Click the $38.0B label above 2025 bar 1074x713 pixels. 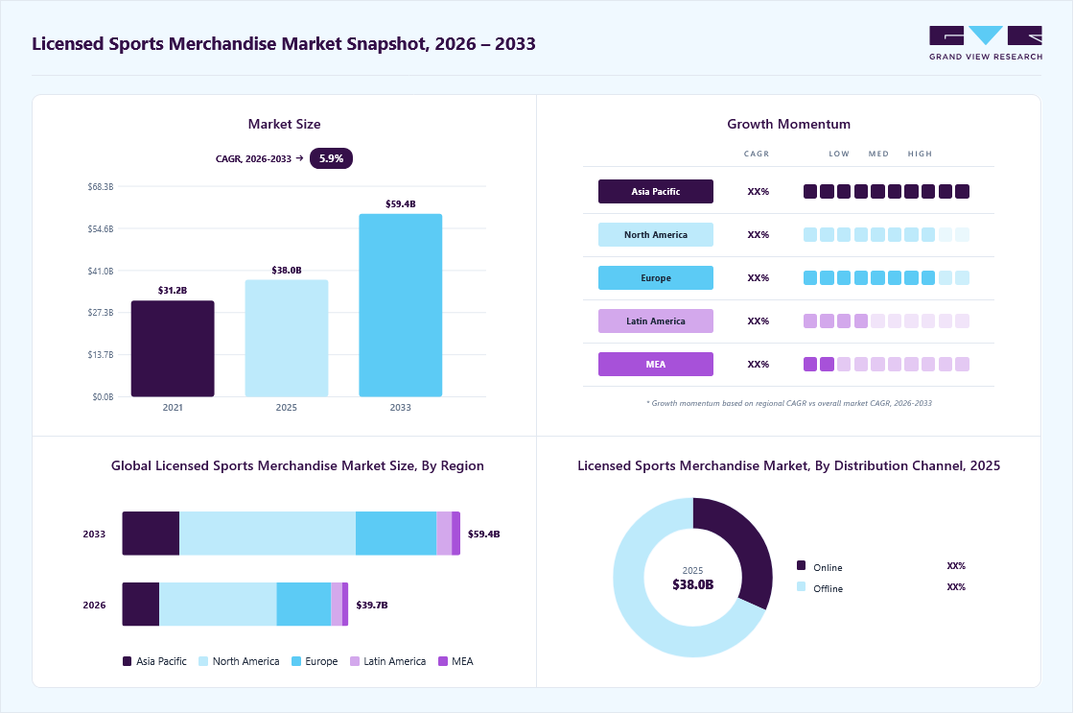click(287, 270)
